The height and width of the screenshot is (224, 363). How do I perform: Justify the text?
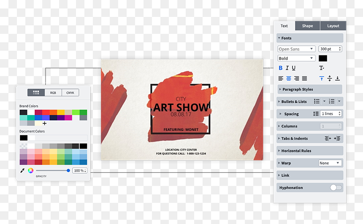[x=304, y=78]
